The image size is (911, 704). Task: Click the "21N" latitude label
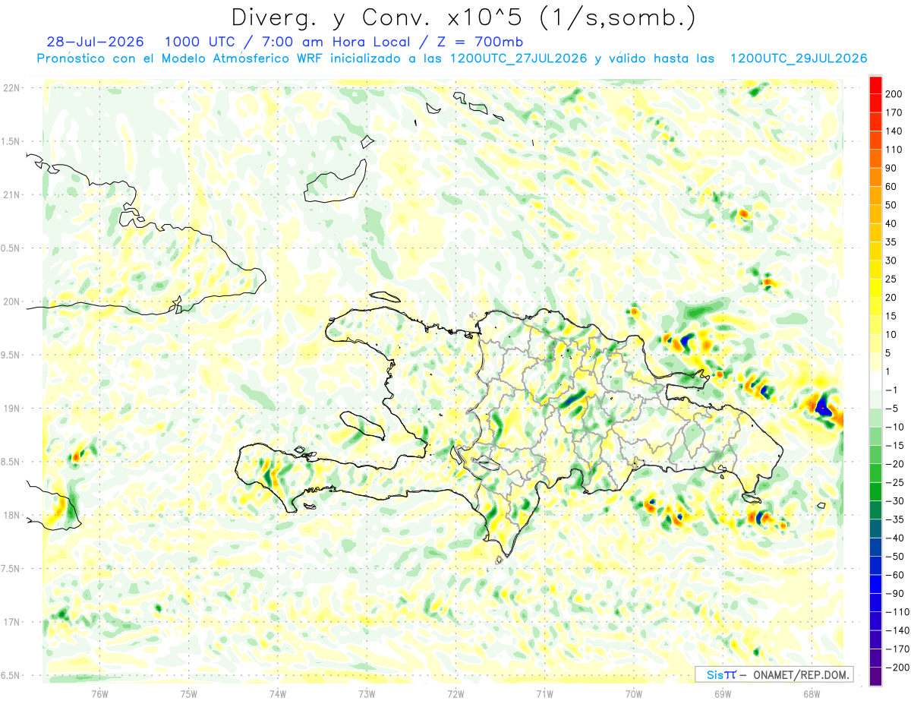[11, 194]
